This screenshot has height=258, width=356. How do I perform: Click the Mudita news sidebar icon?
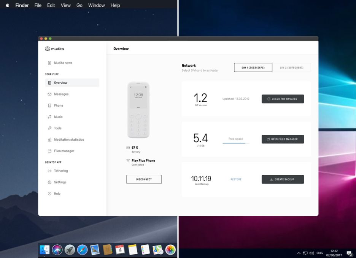[49, 63]
